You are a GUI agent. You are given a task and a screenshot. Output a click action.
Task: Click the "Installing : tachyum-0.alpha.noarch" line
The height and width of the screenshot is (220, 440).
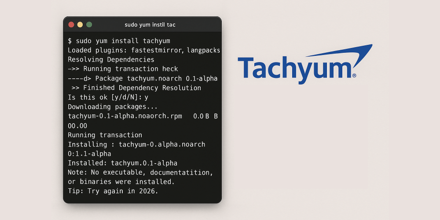click(x=136, y=144)
